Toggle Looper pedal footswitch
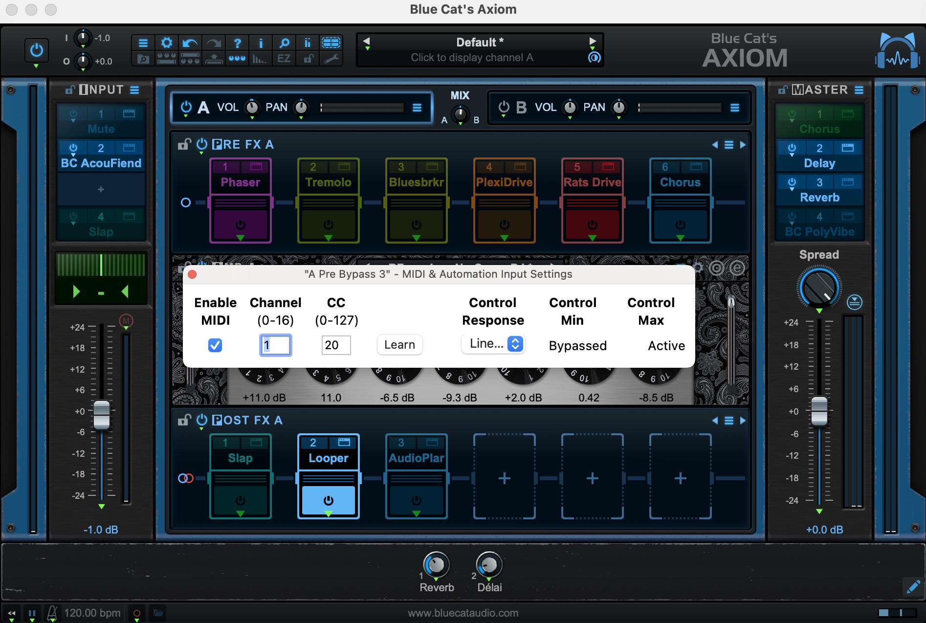The image size is (926, 623). (329, 500)
